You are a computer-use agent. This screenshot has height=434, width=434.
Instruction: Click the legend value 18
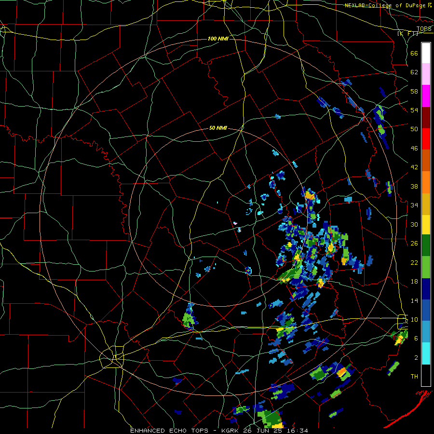(x=414, y=282)
